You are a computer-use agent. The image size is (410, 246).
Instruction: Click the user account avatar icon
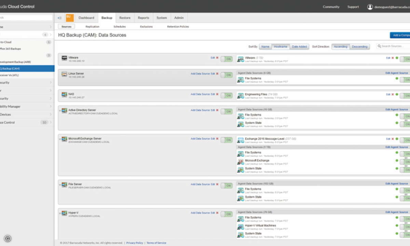click(x=370, y=7)
